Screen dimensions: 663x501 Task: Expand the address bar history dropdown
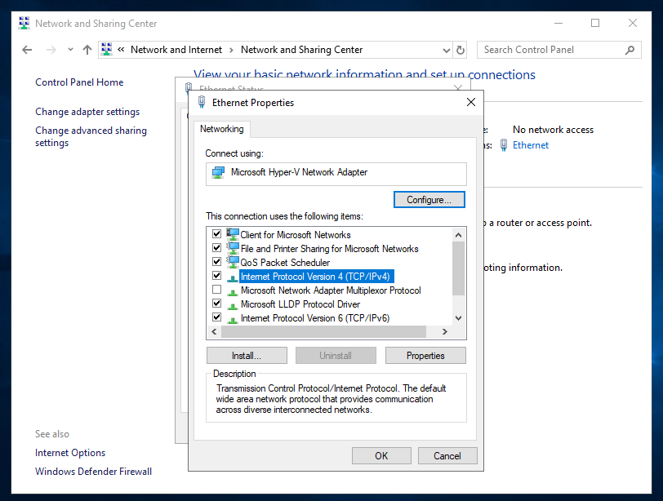coord(446,51)
